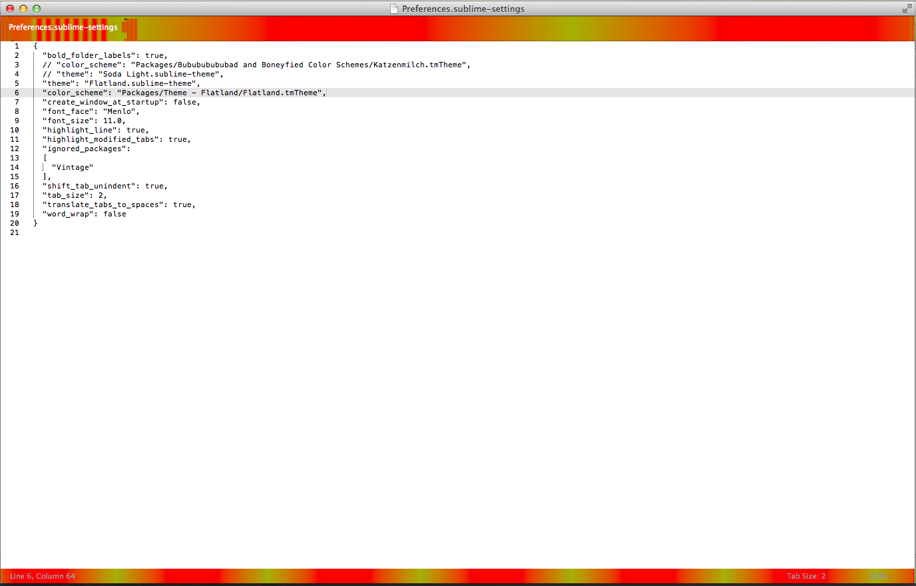Image resolution: width=916 pixels, height=586 pixels.
Task: Click gutter line number 13
Action: pos(15,158)
